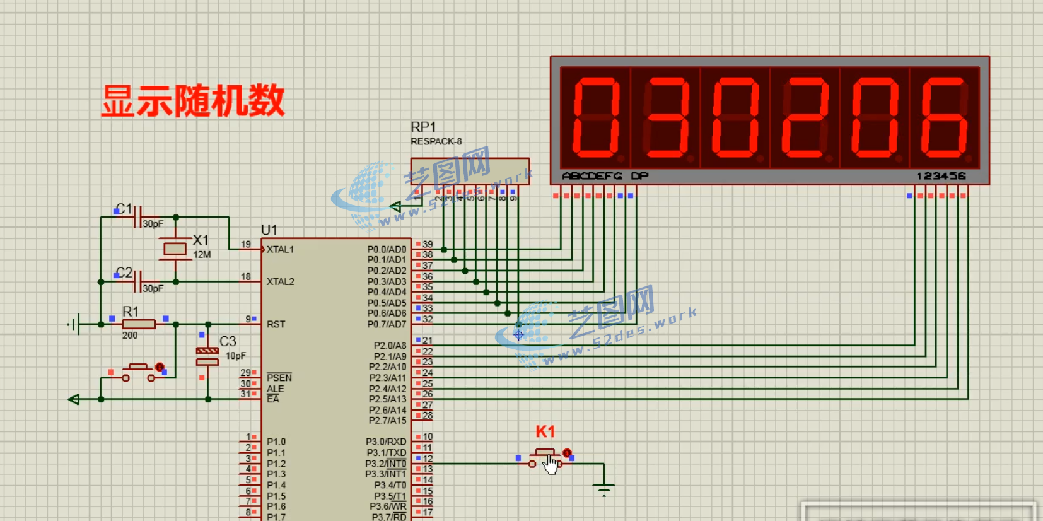Click the RST pin label
This screenshot has height=521, width=1043.
pos(276,324)
